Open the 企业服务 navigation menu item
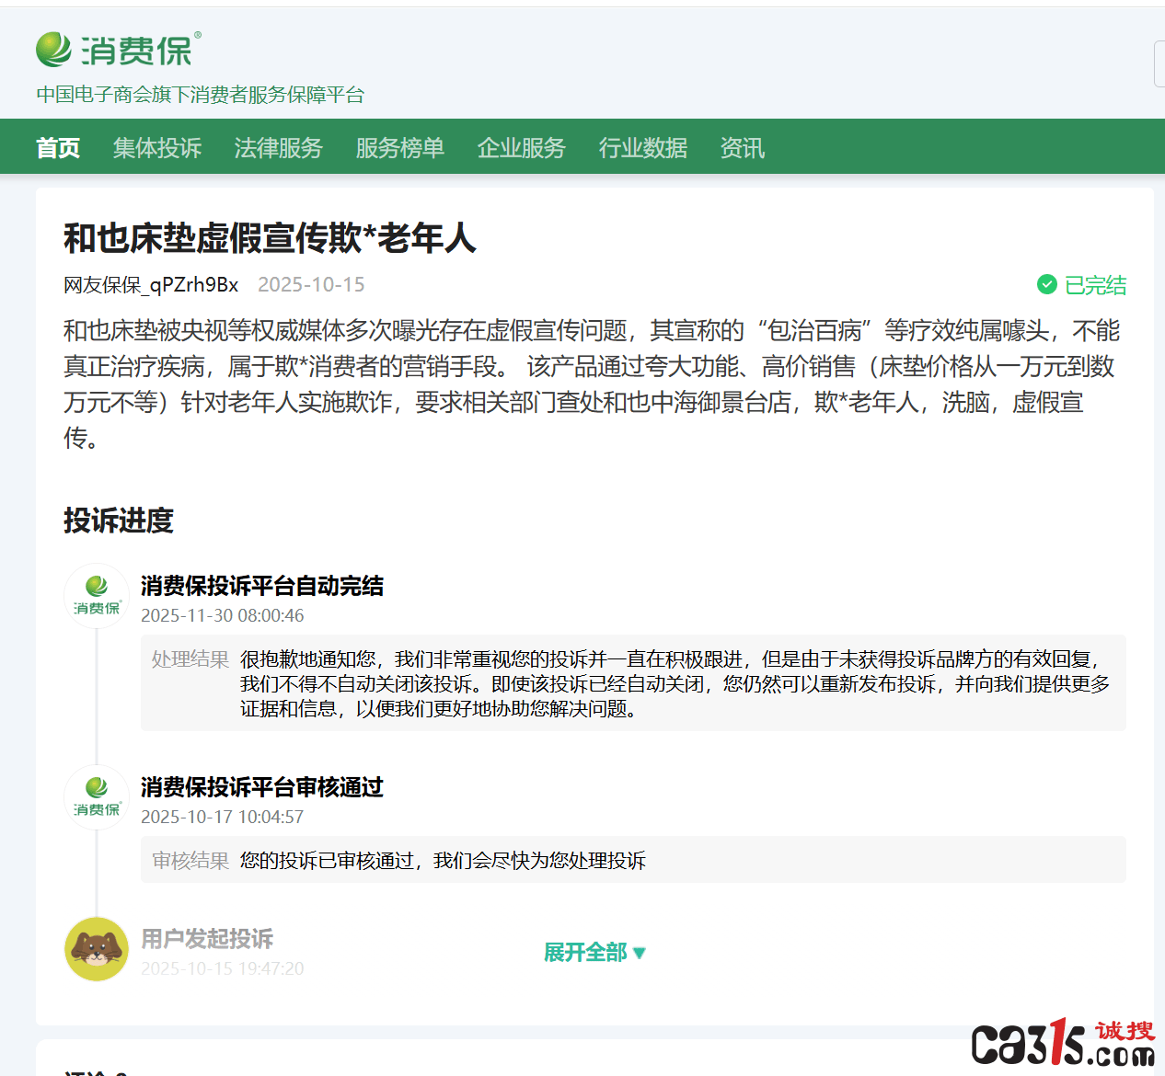 pyautogui.click(x=521, y=148)
